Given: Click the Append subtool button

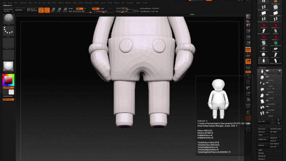Looking at the screenshot, I should point(275,138).
